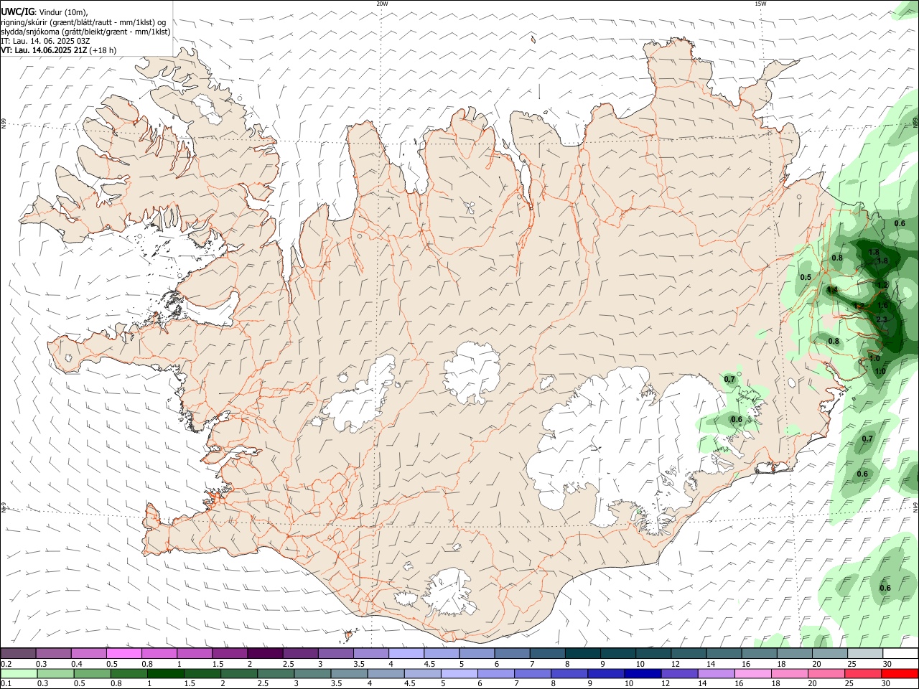Click the 'UWC/IG: Vindur (10m)' title text

click(44, 11)
